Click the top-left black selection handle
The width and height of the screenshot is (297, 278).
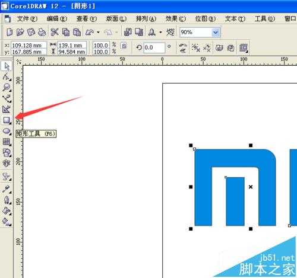click(191, 145)
